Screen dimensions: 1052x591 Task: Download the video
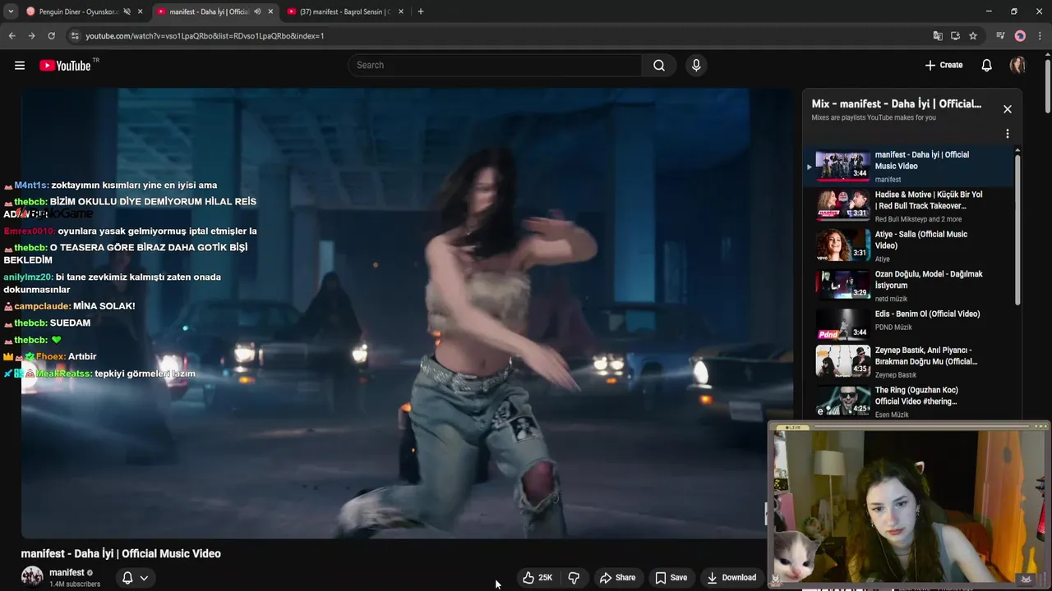pyautogui.click(x=731, y=578)
